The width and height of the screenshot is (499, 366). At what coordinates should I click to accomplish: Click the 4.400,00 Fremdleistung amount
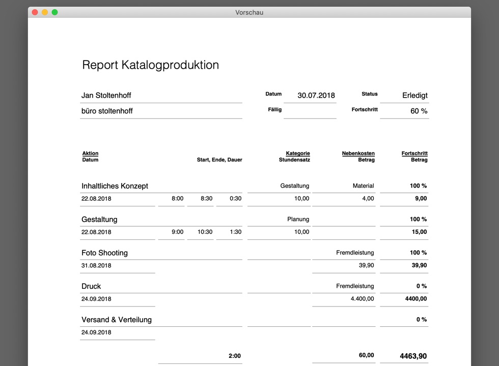(362, 299)
